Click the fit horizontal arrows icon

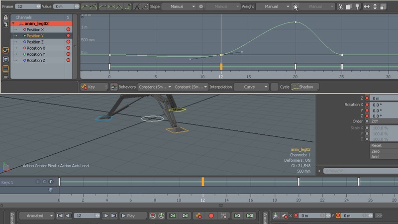[367, 6]
